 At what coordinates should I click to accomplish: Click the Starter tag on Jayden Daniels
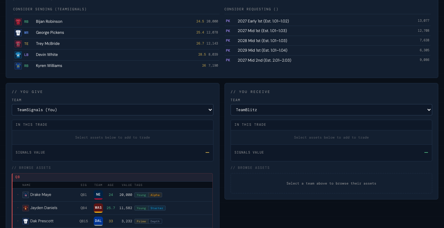[157, 208]
